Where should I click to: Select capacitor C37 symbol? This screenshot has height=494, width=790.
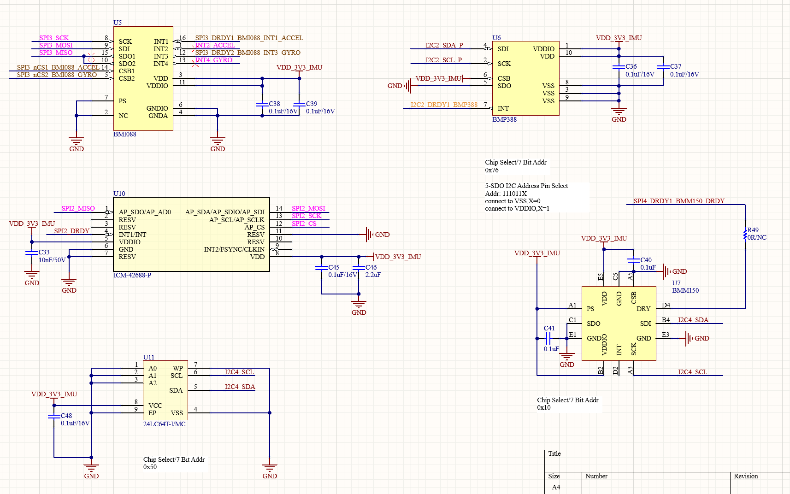point(663,67)
